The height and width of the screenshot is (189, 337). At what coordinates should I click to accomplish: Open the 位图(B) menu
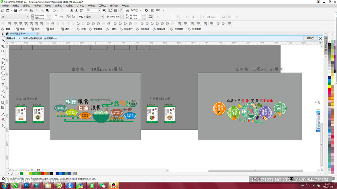[69, 6]
